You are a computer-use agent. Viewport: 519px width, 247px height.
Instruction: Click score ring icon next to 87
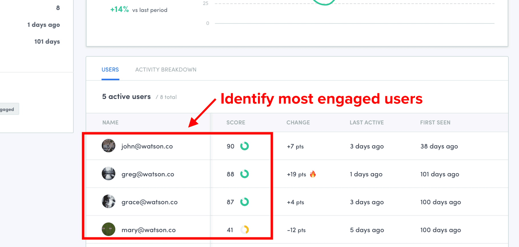tap(244, 202)
